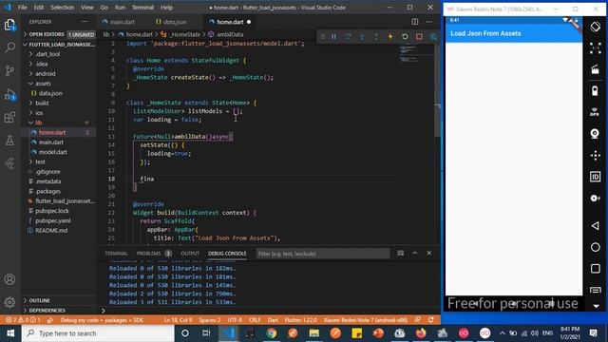The image size is (608, 342).
Task: Click errors and warnings count in status bar
Action: point(23,320)
